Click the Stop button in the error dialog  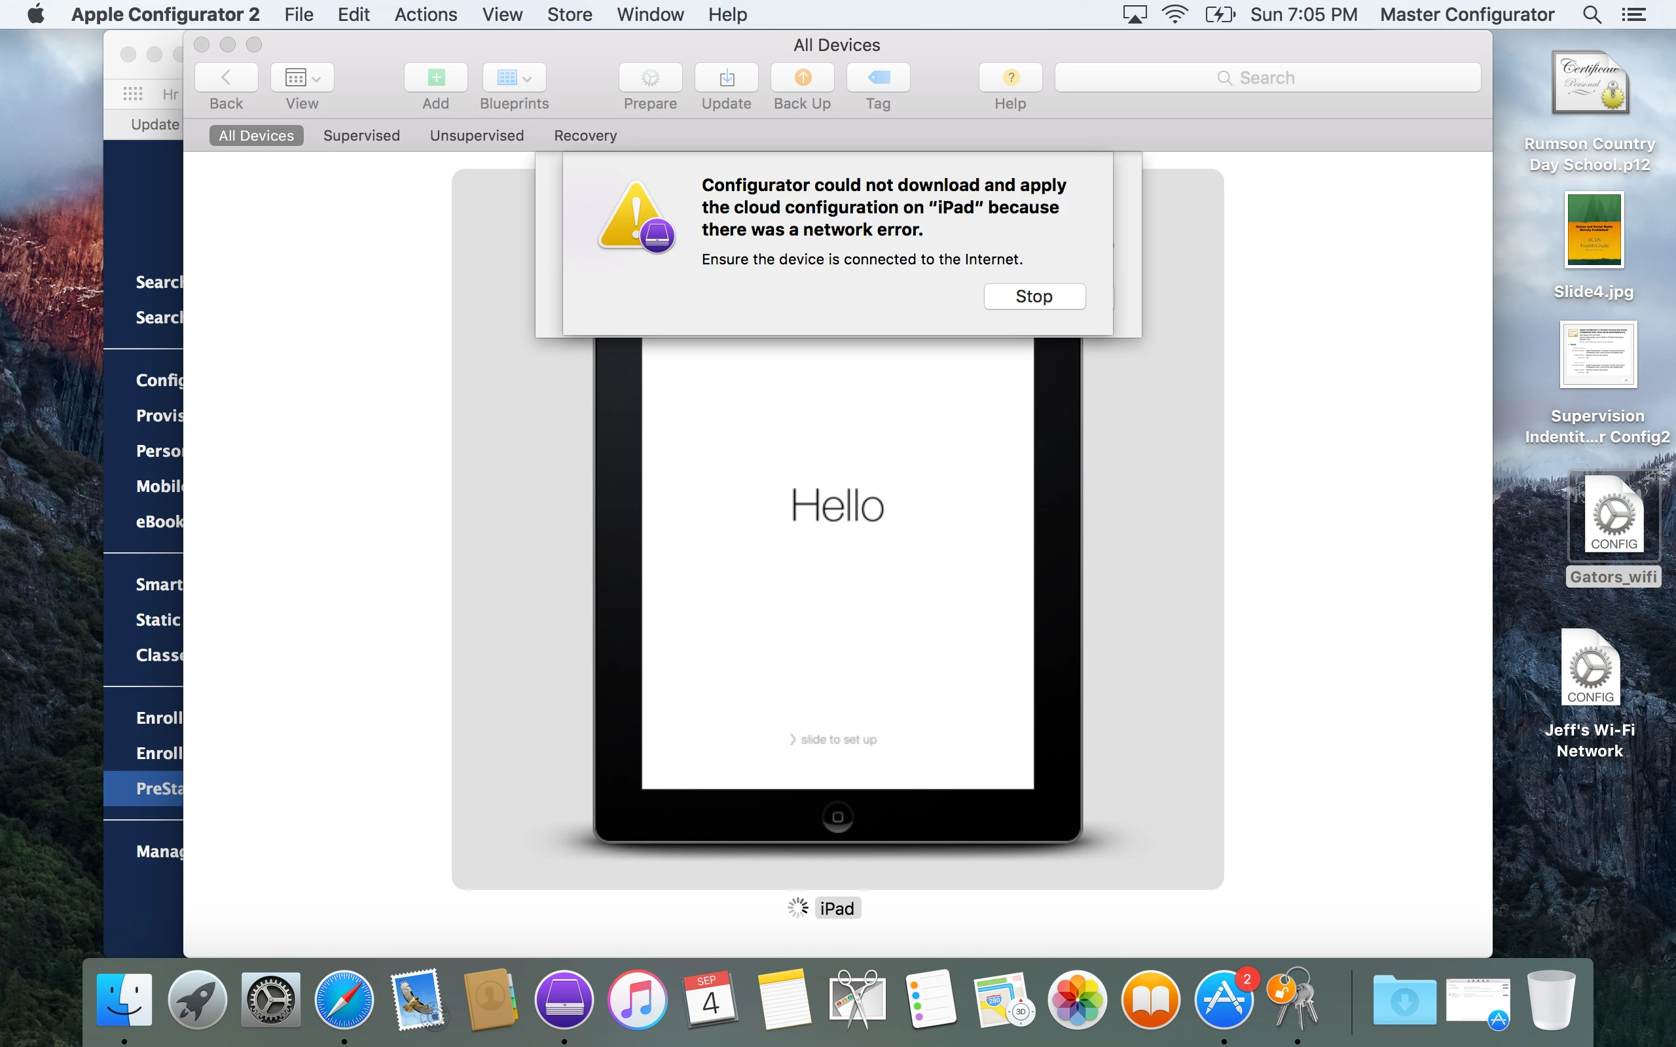pyautogui.click(x=1034, y=296)
